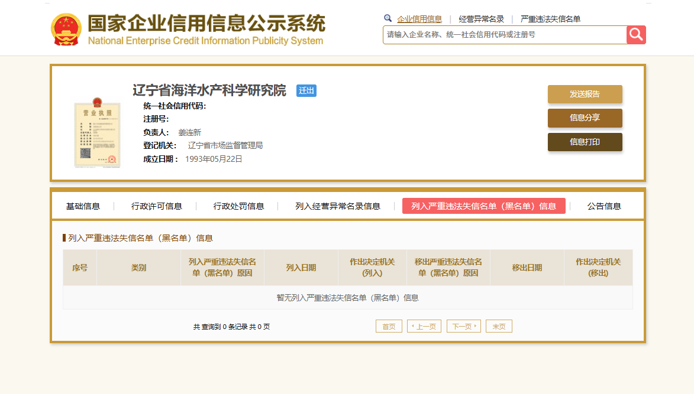Select the 企业信用信息 search category

tap(419, 19)
